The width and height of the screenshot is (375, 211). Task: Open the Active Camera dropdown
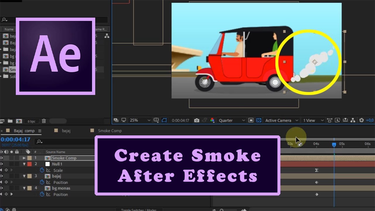tap(281, 120)
